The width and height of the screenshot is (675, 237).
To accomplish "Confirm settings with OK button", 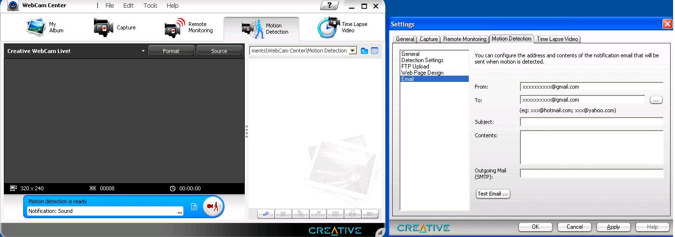I will 536,227.
